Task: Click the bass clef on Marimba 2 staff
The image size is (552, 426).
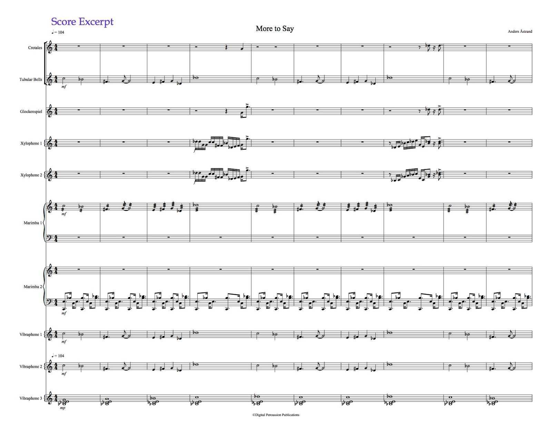Action: click(x=50, y=302)
